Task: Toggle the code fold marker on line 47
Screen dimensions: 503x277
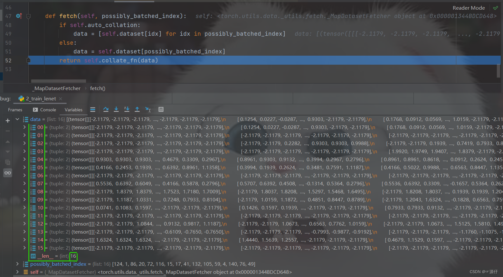Action: coord(28,16)
